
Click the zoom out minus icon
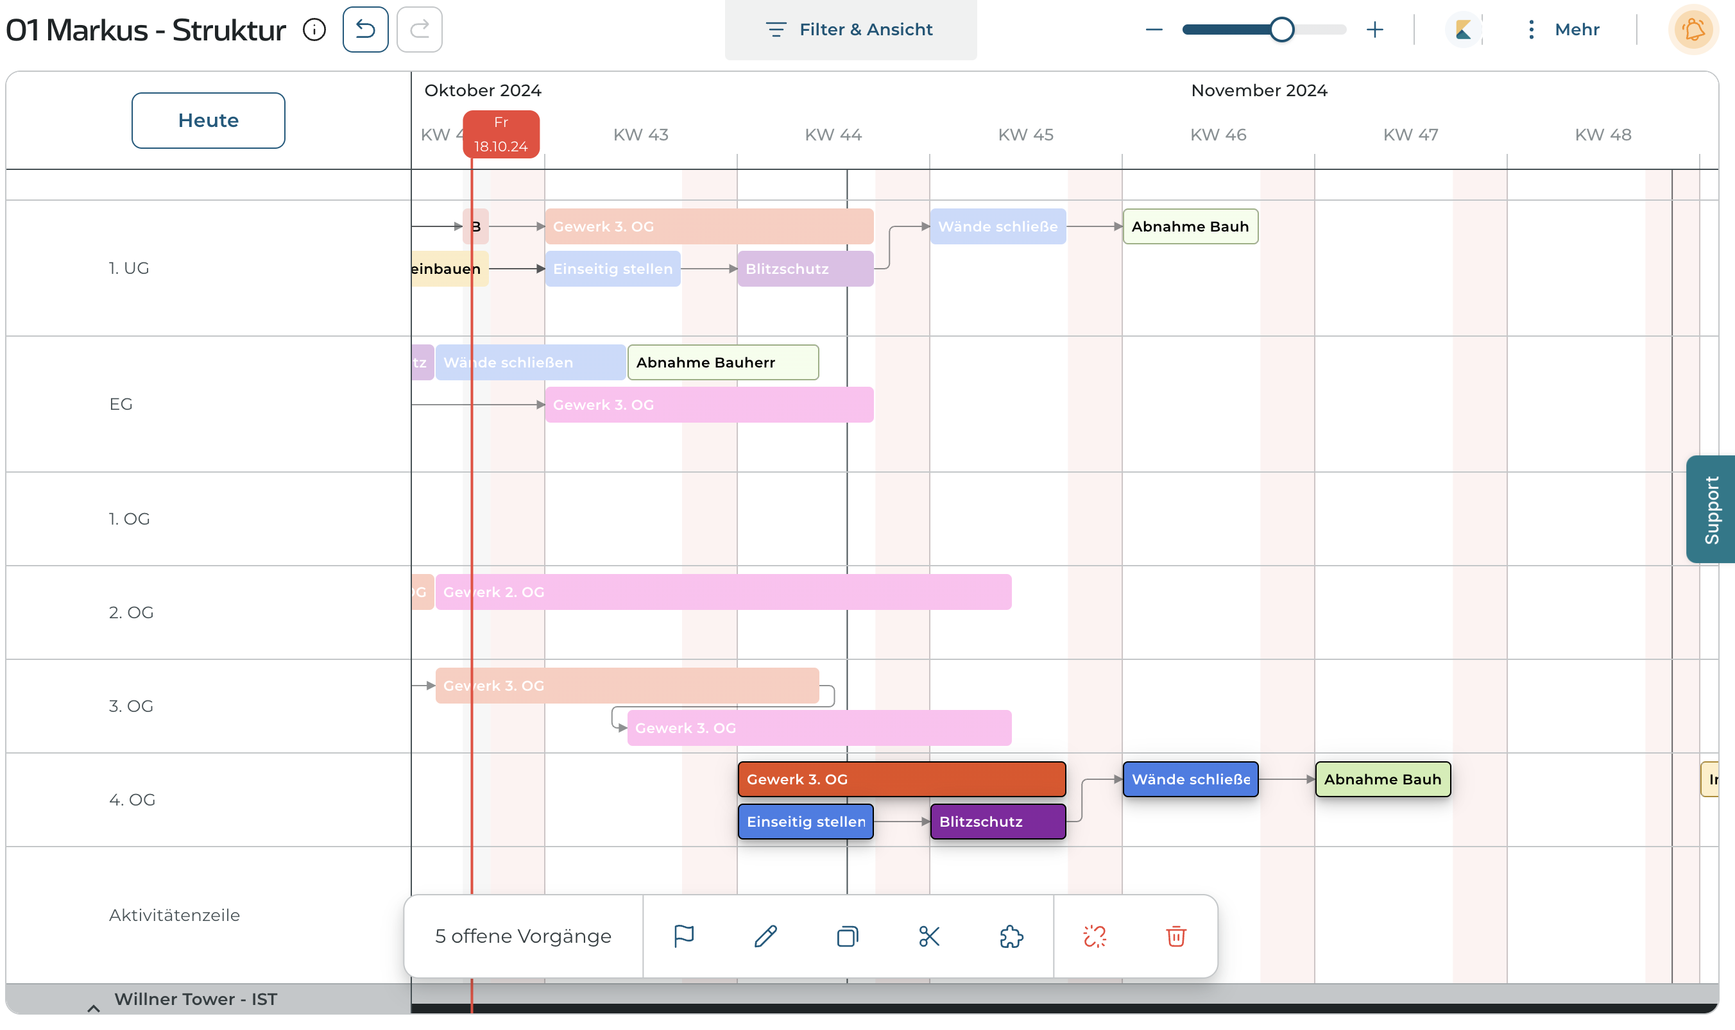[x=1154, y=30]
